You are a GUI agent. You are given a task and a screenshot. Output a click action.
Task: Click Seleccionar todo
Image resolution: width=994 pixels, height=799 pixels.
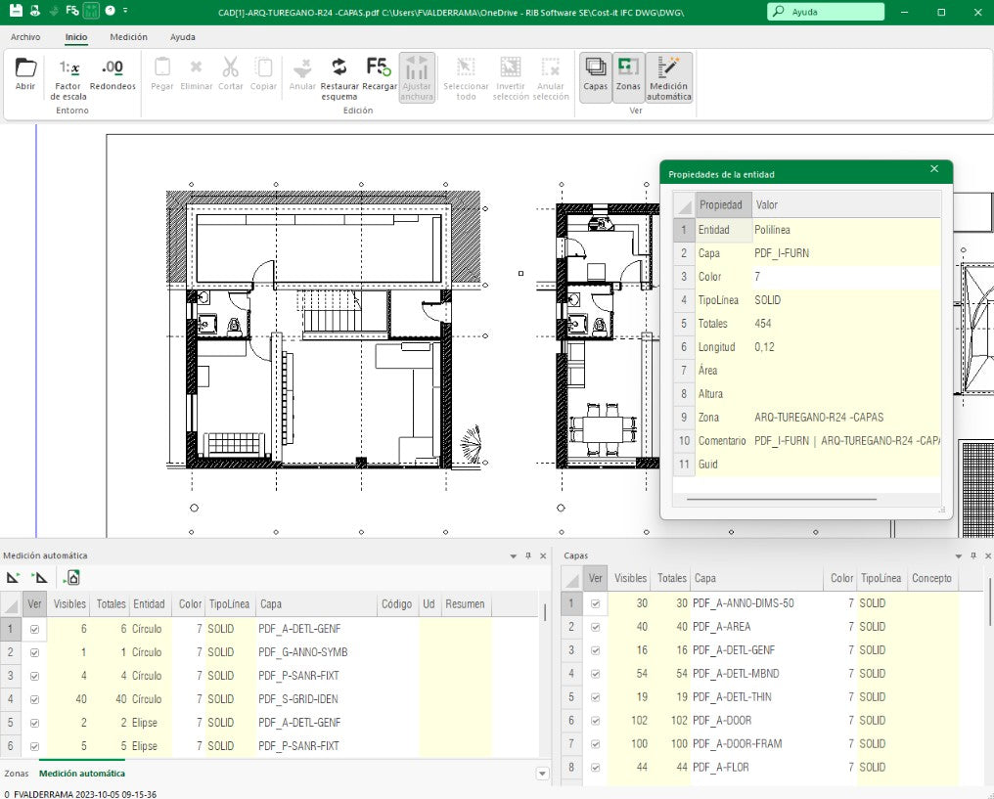466,78
